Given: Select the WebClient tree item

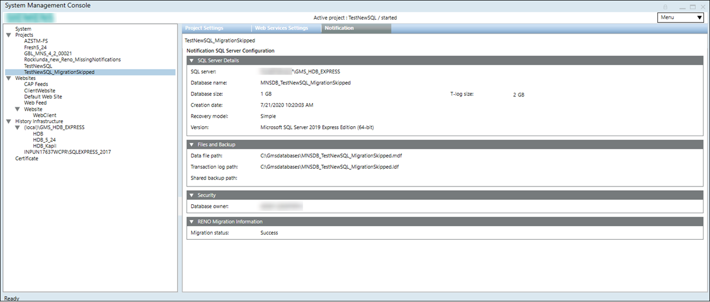Looking at the screenshot, I should tap(44, 115).
